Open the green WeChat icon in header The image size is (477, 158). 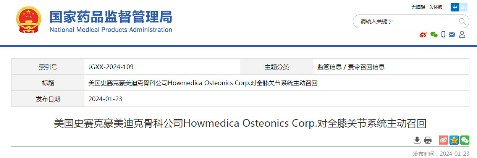pos(434,35)
